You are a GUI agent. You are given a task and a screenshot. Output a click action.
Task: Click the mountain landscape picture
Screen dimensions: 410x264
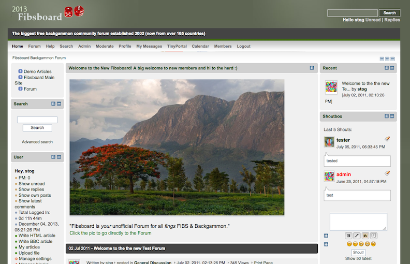pos(177,148)
